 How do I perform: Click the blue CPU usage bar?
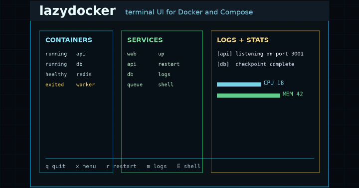[239, 84]
